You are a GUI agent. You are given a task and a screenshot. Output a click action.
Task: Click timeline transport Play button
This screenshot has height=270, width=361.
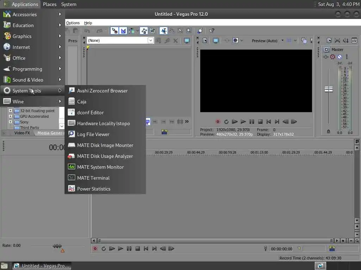click(x=121, y=249)
